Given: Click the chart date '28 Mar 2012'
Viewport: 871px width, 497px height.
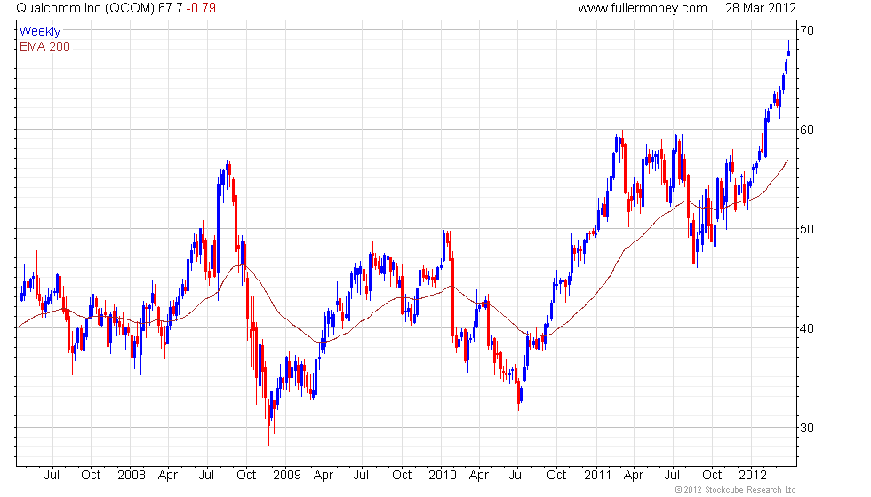Looking at the screenshot, I should click(x=761, y=8).
